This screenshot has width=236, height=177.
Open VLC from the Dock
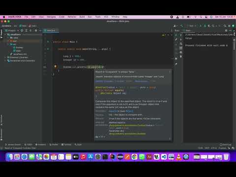[x=178, y=157]
